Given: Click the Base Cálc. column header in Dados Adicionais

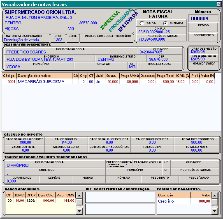Looking at the screenshot, I should pos(46,195).
